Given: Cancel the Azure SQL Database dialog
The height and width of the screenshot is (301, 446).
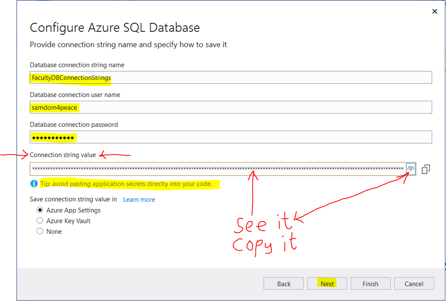Looking at the screenshot, I should [x=414, y=284].
